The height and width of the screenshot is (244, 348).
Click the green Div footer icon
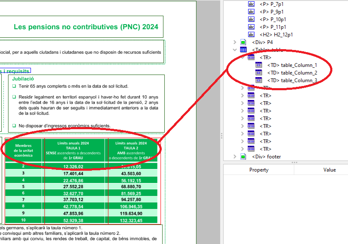tap(243, 156)
